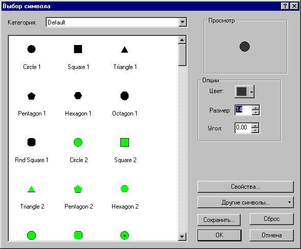The image size is (301, 249).
Task: Confirm with the OK button
Action: tap(220, 235)
